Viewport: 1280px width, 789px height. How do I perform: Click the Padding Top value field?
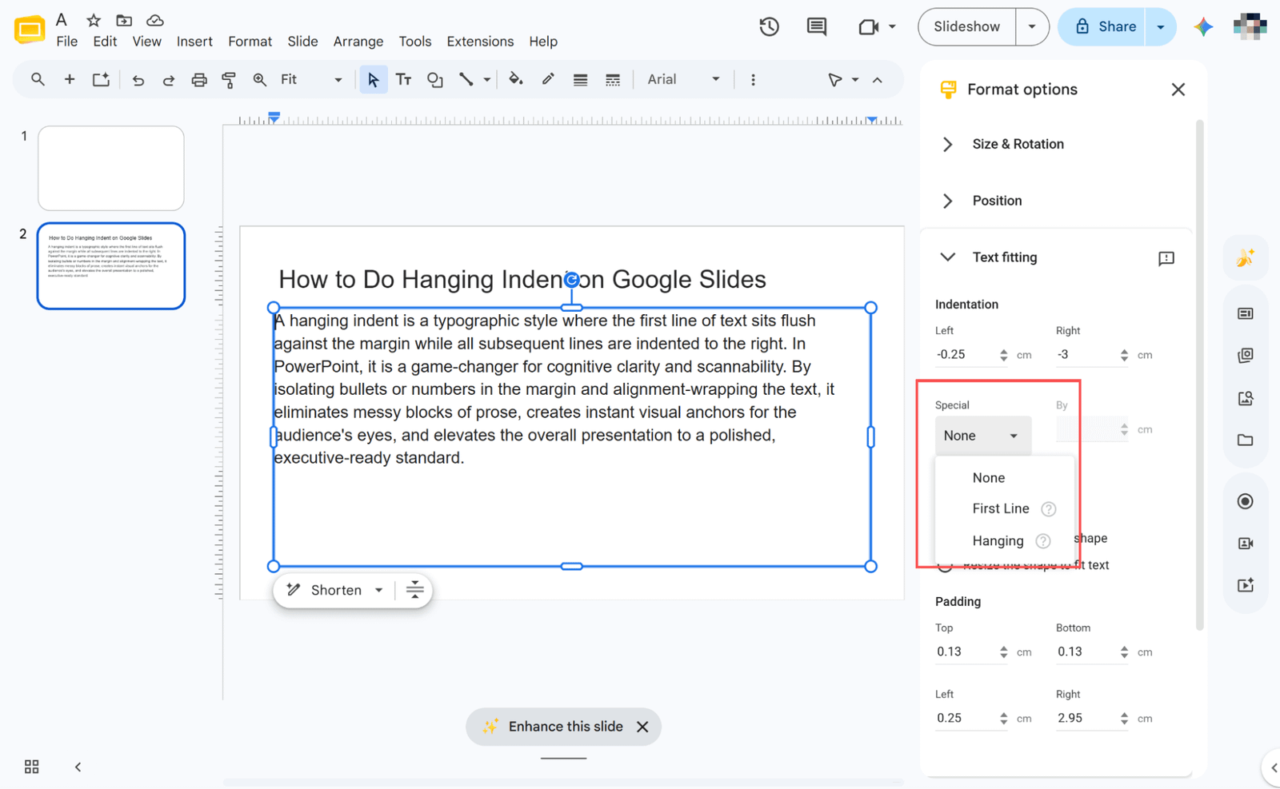[966, 652]
